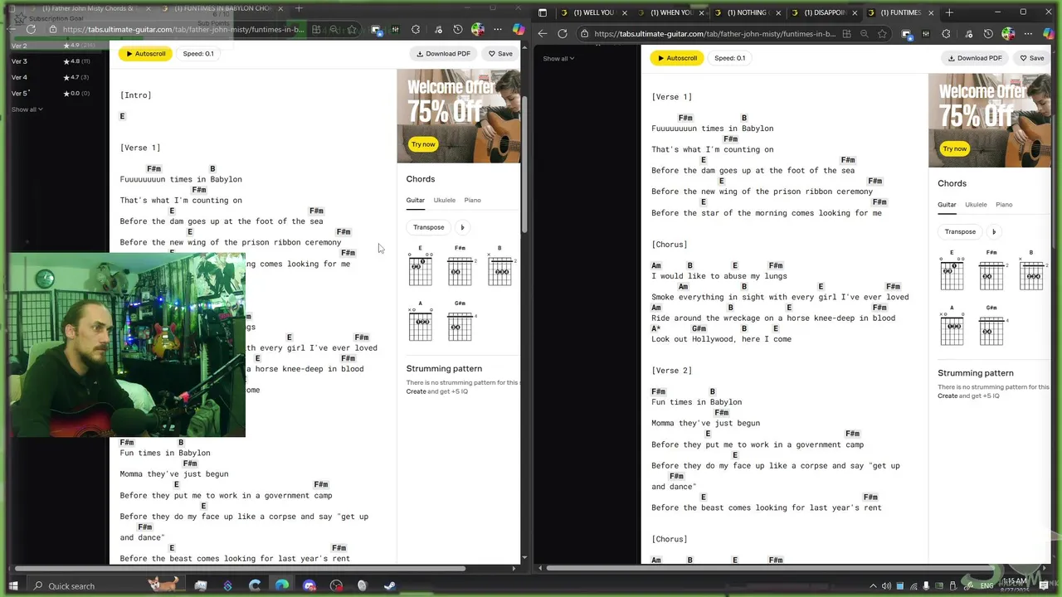The image size is (1062, 597).
Task: Go back in the right browser window
Action: [543, 34]
